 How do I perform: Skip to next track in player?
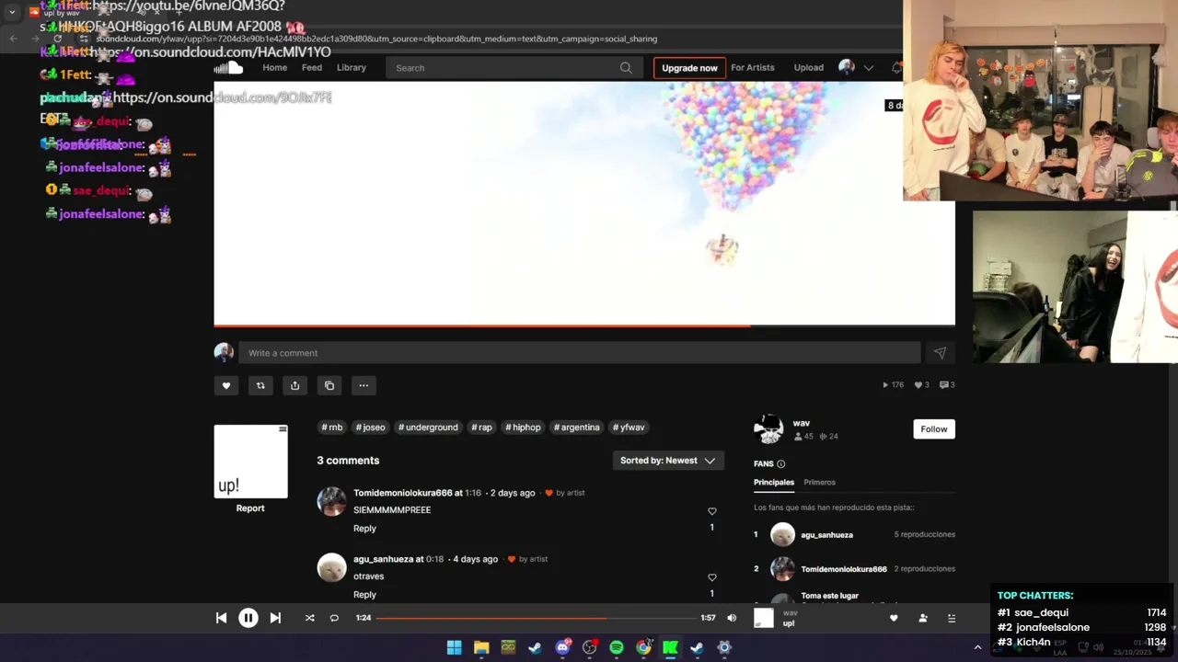click(275, 618)
